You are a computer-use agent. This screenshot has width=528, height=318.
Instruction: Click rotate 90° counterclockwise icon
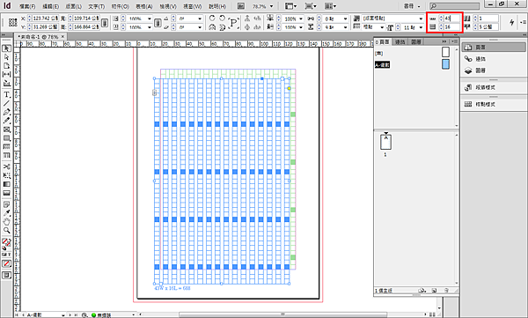pos(222,18)
